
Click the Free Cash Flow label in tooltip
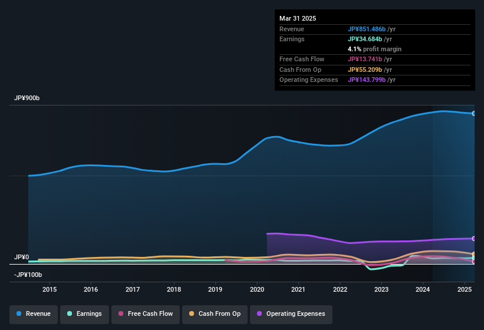tap(302, 59)
